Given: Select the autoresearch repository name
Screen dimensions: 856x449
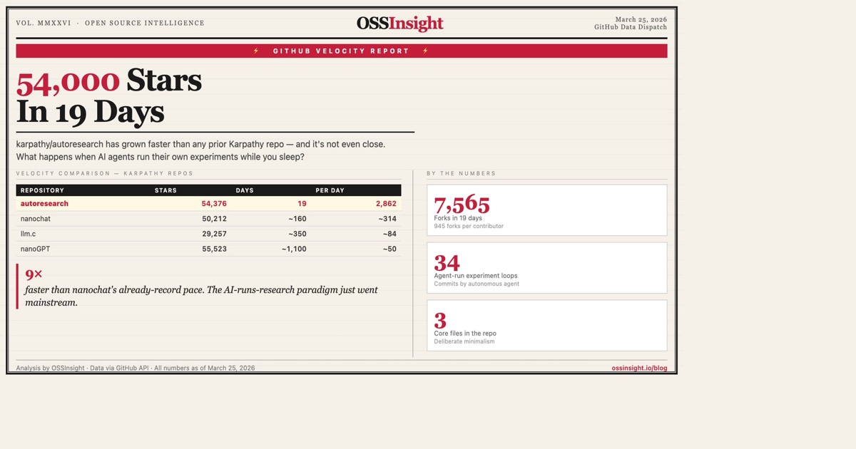Looking at the screenshot, I should 44,204.
